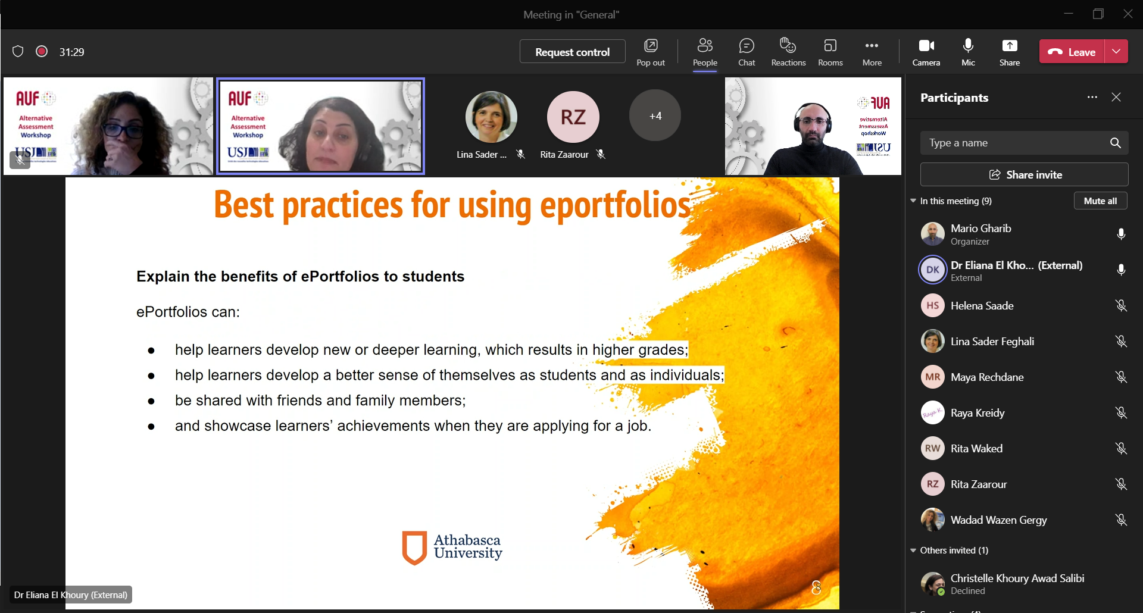This screenshot has height=613, width=1143.
Task: Share your screen content
Action: pos(1010,52)
